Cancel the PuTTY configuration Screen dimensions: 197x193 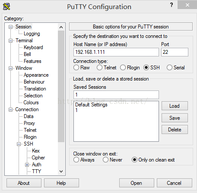point(175,183)
